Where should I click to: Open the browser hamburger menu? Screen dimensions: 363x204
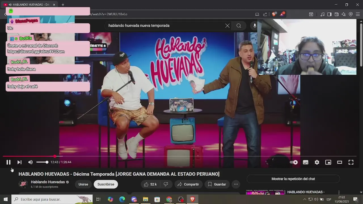(358, 14)
